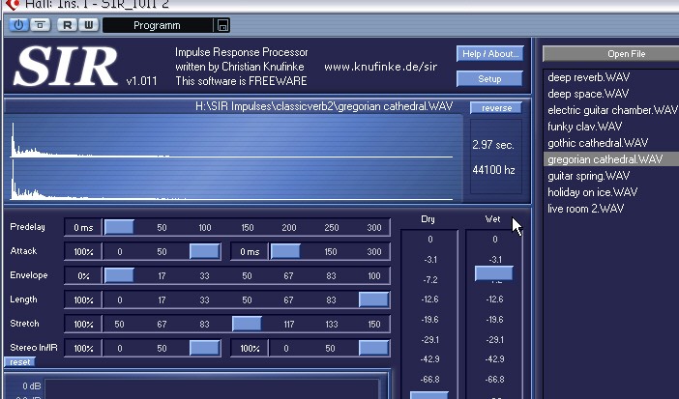The image size is (679, 399).
Task: Click the Dry level fader handle
Action: [429, 395]
